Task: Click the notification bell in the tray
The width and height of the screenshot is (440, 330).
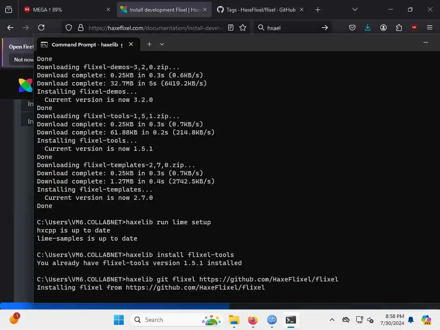Action: point(411,320)
